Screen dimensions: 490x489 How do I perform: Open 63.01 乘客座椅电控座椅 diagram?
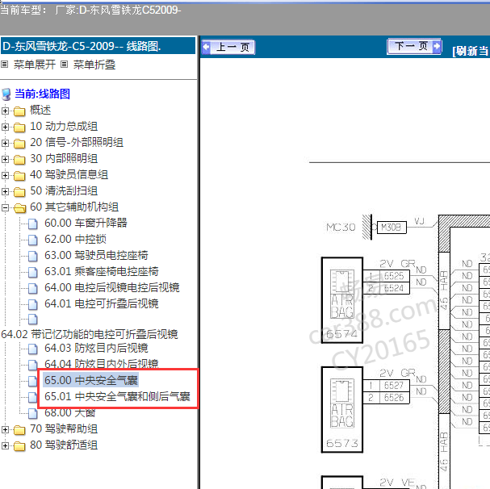[102, 271]
